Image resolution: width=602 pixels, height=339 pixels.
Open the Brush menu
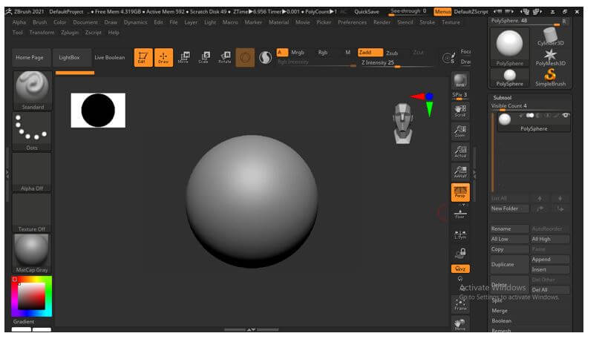[x=39, y=22]
